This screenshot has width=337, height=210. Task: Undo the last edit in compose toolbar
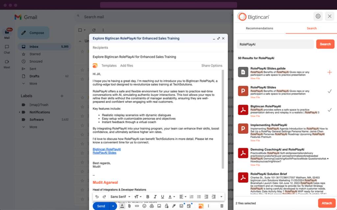97,197
